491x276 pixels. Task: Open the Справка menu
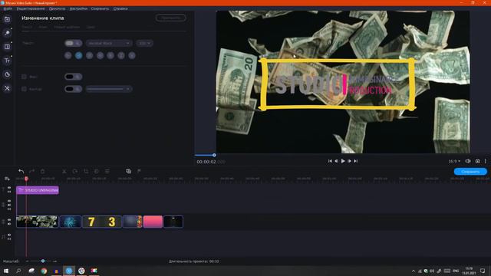[x=120, y=8]
